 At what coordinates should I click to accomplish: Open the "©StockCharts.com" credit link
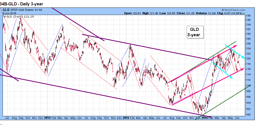(233, 10)
